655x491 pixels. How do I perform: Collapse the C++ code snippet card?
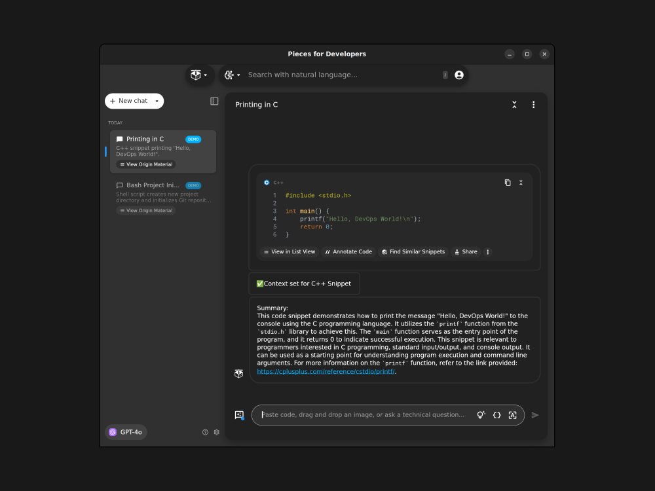click(521, 182)
